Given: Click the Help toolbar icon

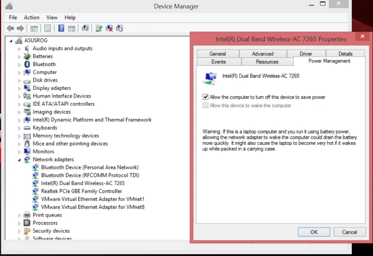Looking at the screenshot, I should point(62,28).
